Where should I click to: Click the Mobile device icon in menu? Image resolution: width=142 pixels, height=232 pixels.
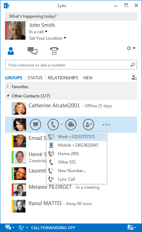[x=51, y=145]
